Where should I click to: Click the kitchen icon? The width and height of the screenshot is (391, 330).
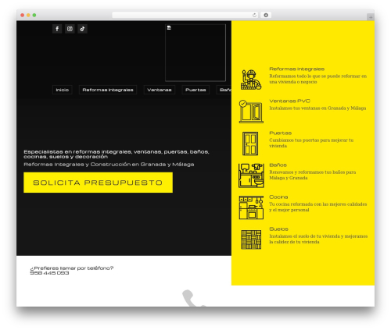251,208
